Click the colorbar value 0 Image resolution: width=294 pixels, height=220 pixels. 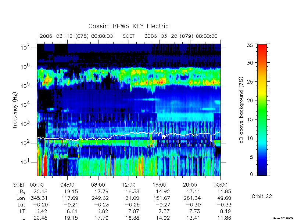click(251, 174)
